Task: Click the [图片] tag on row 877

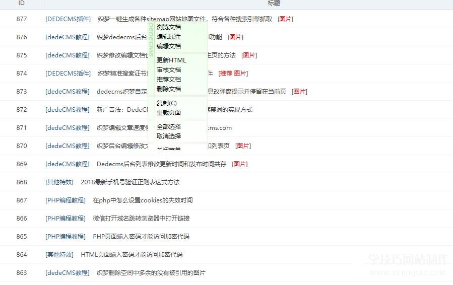Action: click(285, 19)
